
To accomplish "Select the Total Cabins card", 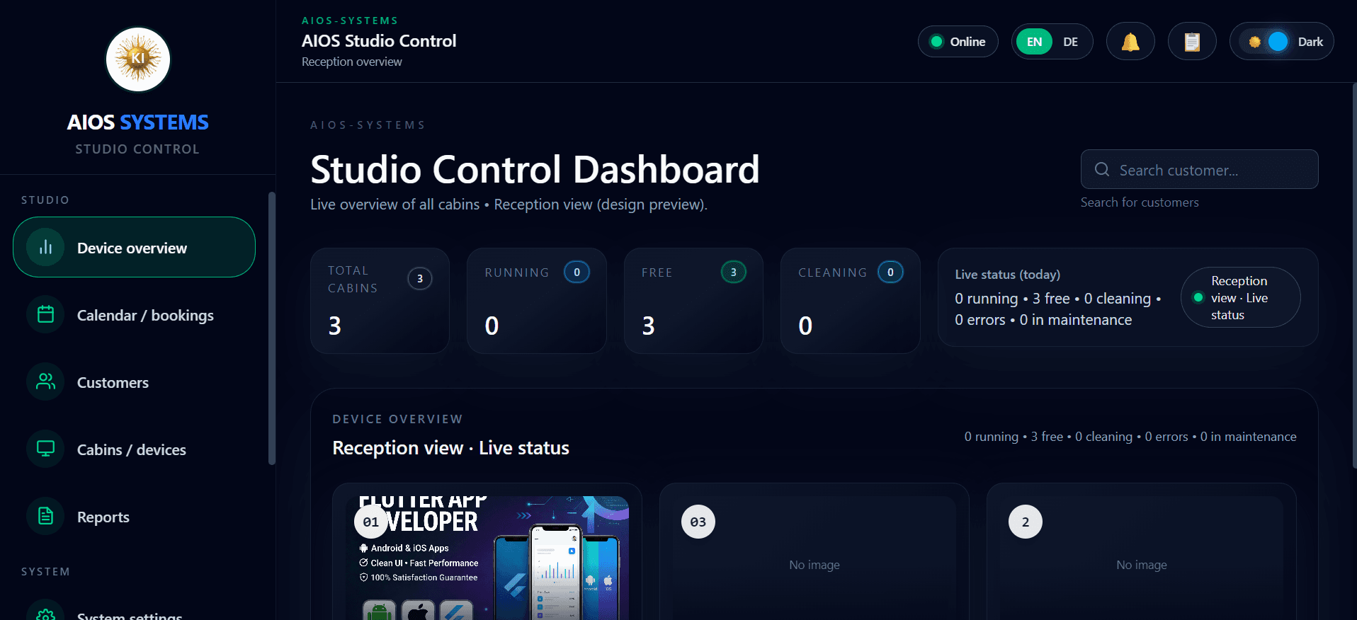I will (x=380, y=300).
